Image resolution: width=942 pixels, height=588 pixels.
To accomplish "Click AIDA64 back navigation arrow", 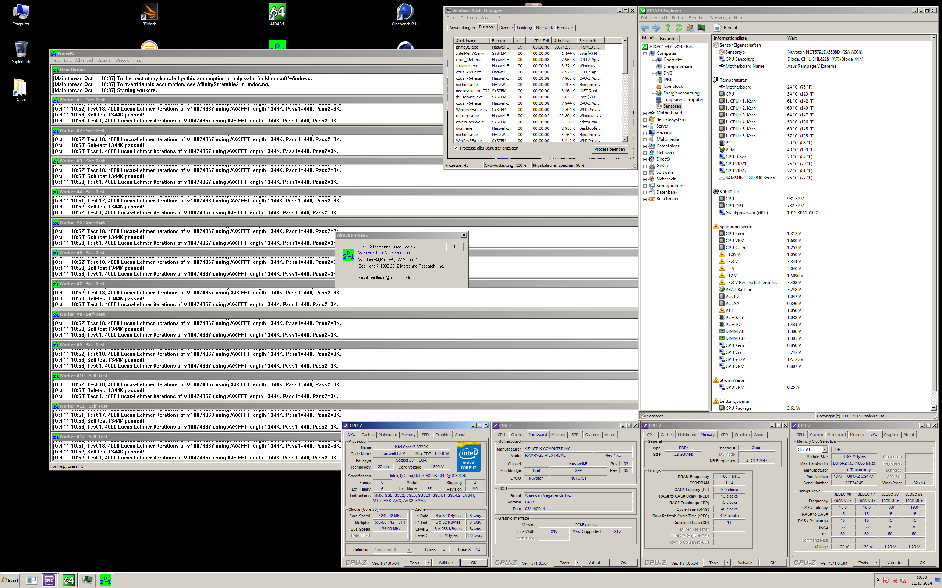I will click(645, 28).
